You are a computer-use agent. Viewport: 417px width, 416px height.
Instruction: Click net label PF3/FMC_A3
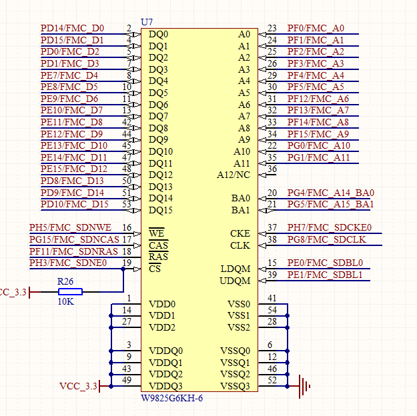click(316, 63)
